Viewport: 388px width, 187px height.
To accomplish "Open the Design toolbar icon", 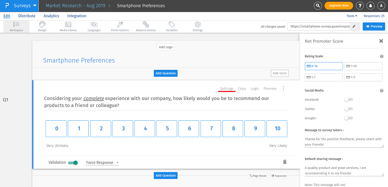I will (x=42, y=26).
